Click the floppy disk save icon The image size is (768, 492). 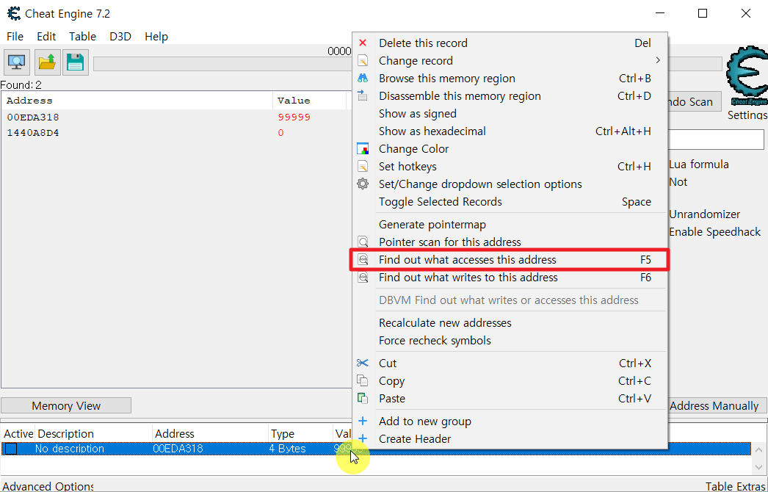click(x=76, y=62)
